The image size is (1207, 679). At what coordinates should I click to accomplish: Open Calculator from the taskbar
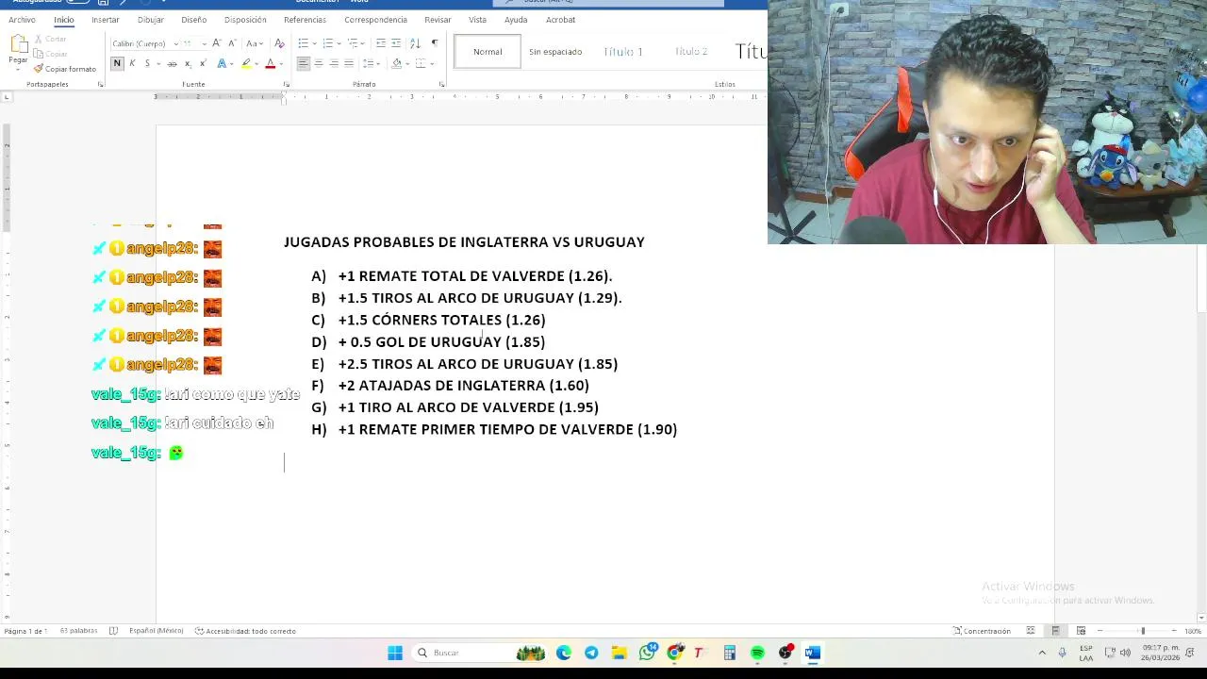point(730,653)
